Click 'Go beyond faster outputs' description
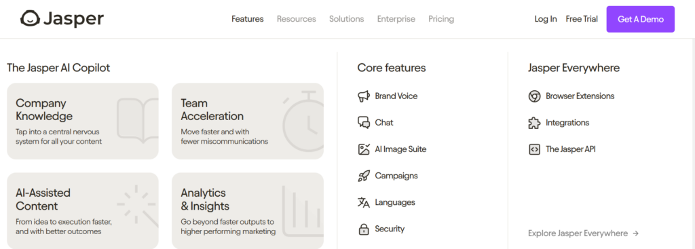This screenshot has height=249, width=695. [x=228, y=227]
